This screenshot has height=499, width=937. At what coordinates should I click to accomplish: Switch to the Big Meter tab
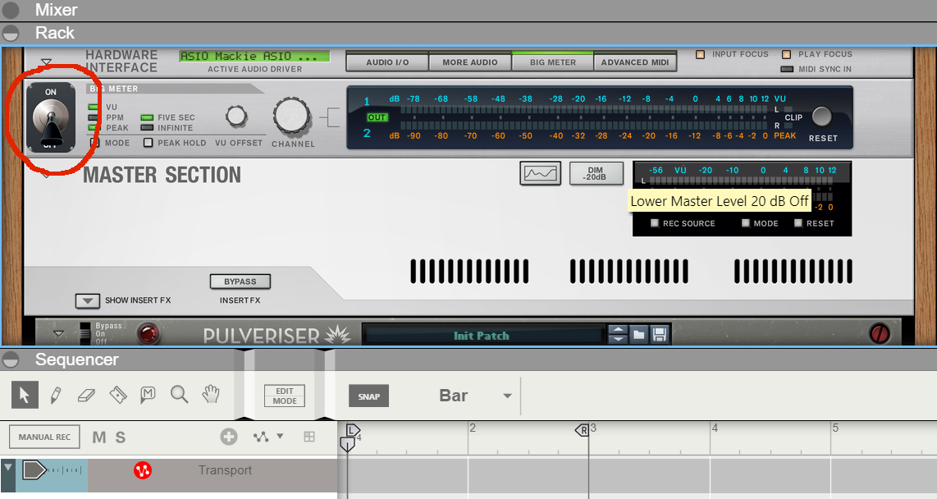click(x=553, y=61)
